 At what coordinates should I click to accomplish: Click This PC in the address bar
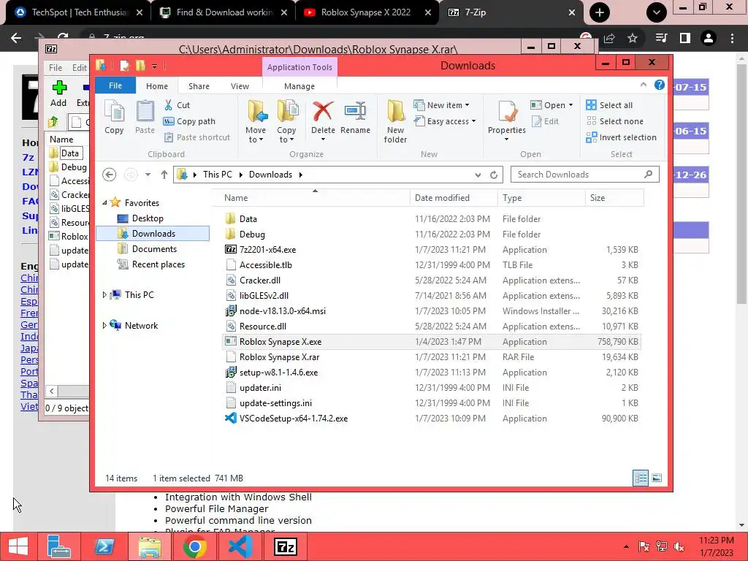coord(218,175)
